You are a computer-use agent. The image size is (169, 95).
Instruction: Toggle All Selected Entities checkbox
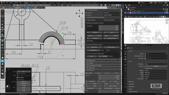86,17
